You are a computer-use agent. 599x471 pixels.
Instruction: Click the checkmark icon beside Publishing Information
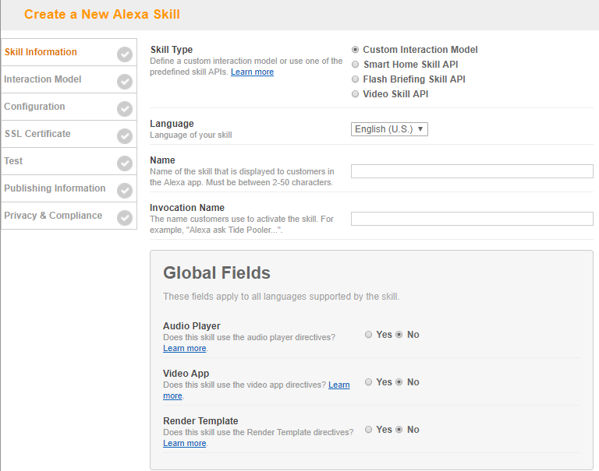tap(125, 190)
